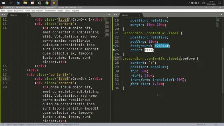224x126 pixels.
Task: Open left pane tab list dropdown
Action: (x=109, y=15)
